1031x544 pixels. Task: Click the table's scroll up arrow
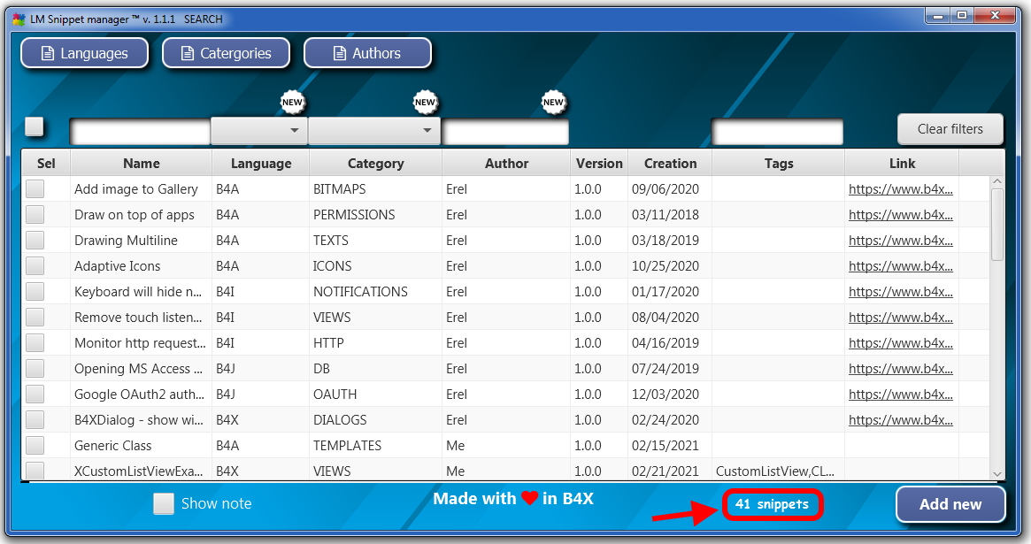[996, 181]
